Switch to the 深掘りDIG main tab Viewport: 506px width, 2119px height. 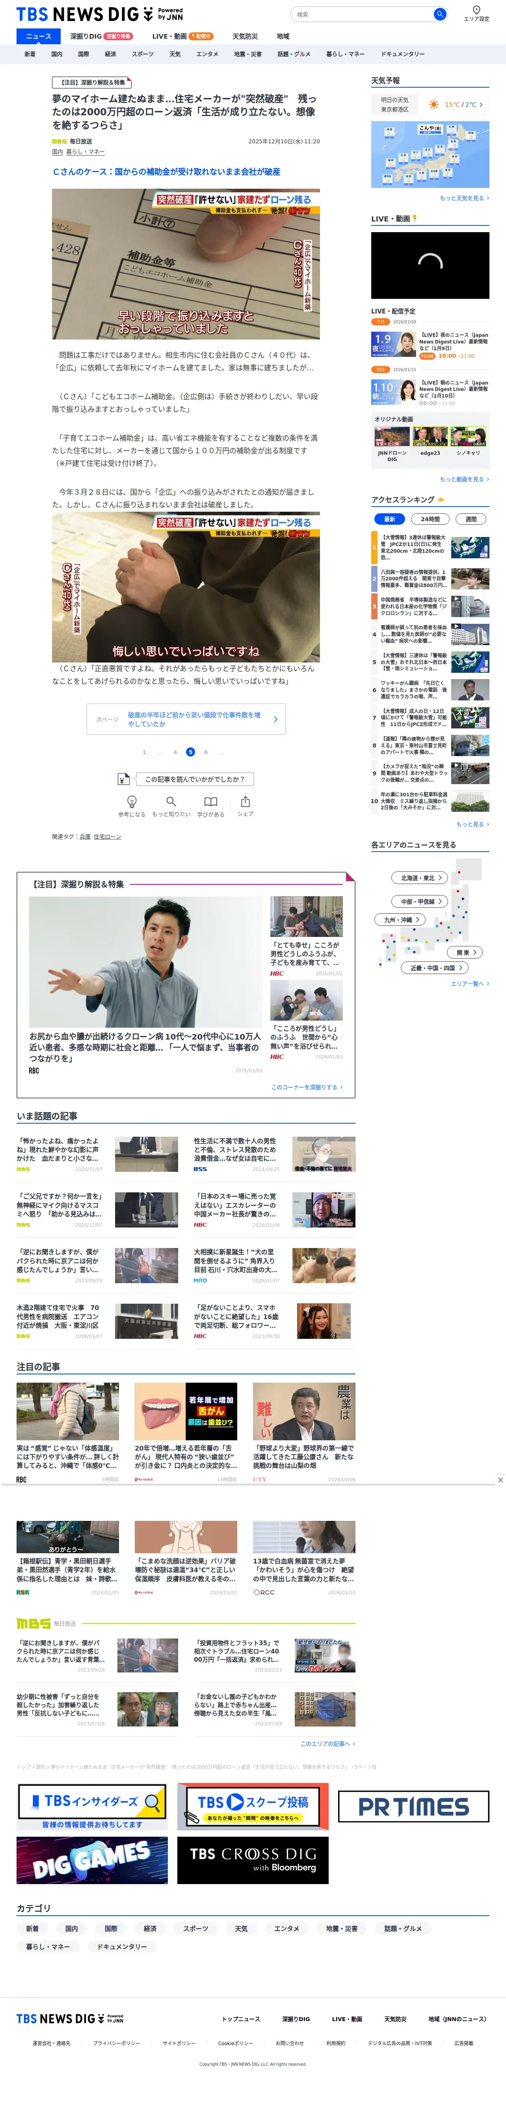[x=101, y=36]
